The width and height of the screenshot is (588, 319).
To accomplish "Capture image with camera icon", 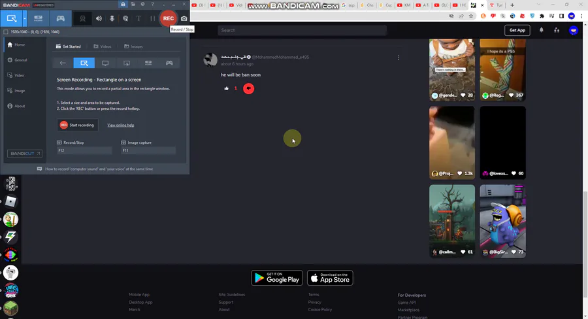I will [x=184, y=18].
